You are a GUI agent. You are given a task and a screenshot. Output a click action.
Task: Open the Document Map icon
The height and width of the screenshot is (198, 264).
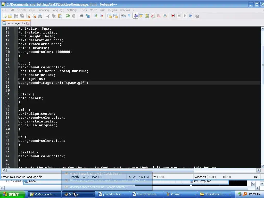tap(147, 16)
